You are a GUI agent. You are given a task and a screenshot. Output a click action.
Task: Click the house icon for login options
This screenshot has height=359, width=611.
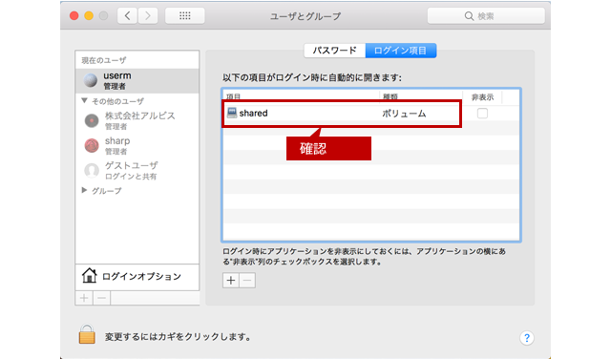(89, 276)
